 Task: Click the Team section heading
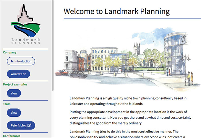point(7,104)
